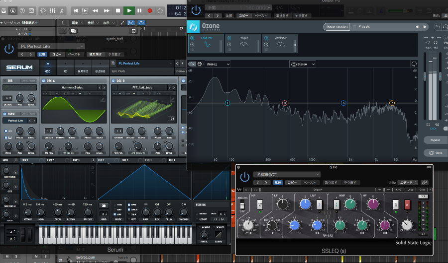This screenshot has width=448, height=263.
Task: Click Compare (比較) in Serum header
Action: pyautogui.click(x=42, y=54)
